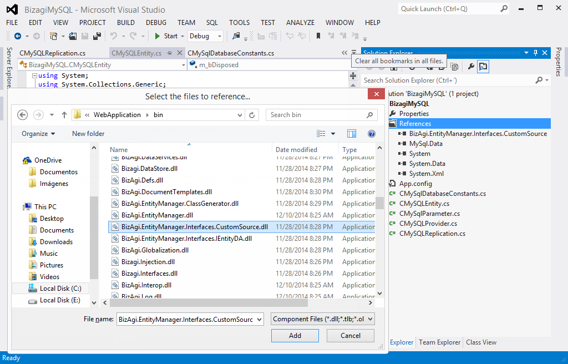Click the Find in Files toolbar icon
Image resolution: width=568 pixels, height=364 pixels.
point(236,36)
